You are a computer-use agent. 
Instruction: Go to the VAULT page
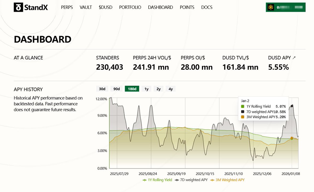click(86, 7)
